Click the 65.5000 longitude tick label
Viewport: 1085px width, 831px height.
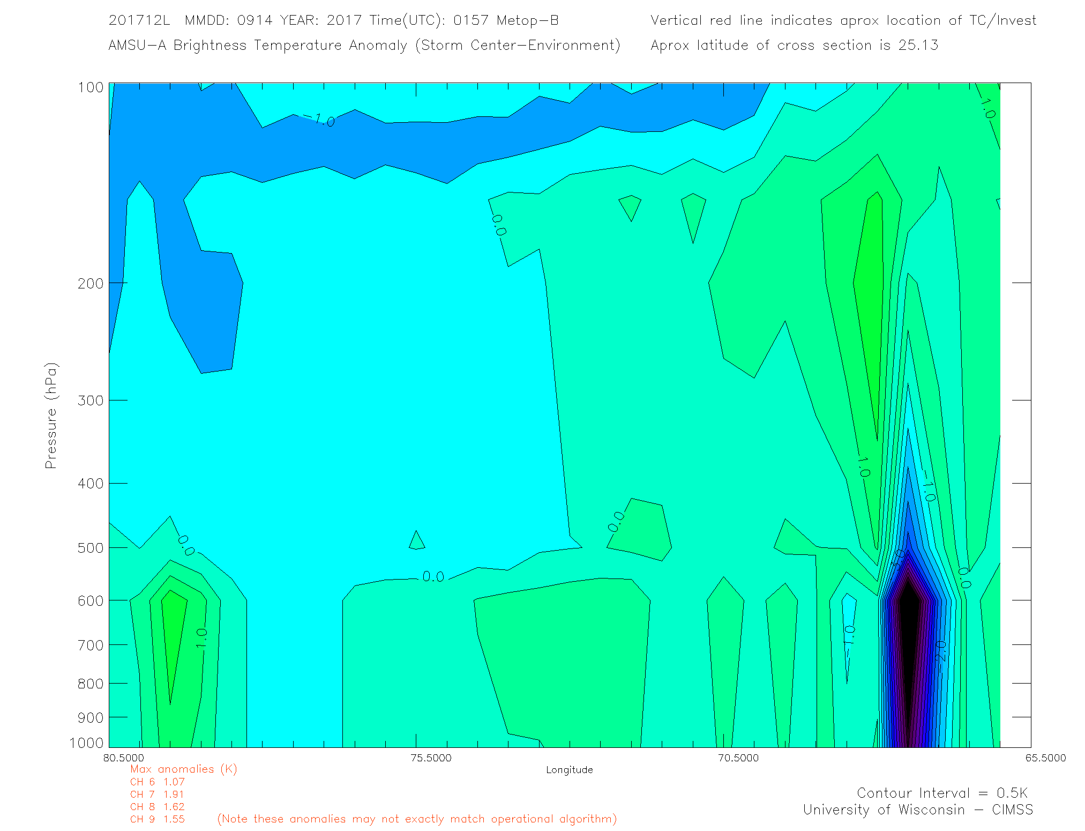[1045, 758]
